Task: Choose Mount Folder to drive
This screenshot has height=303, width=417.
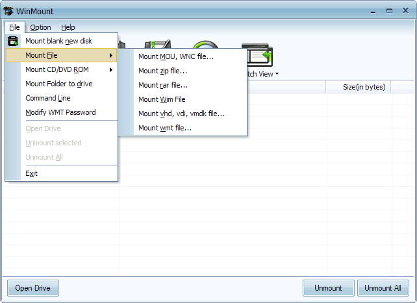Action: [x=62, y=84]
